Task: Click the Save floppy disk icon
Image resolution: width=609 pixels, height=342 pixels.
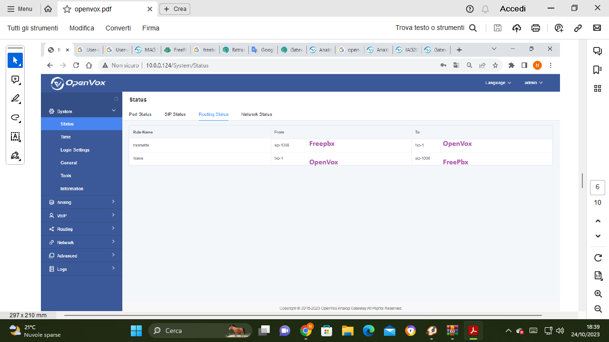Action: tap(498, 28)
